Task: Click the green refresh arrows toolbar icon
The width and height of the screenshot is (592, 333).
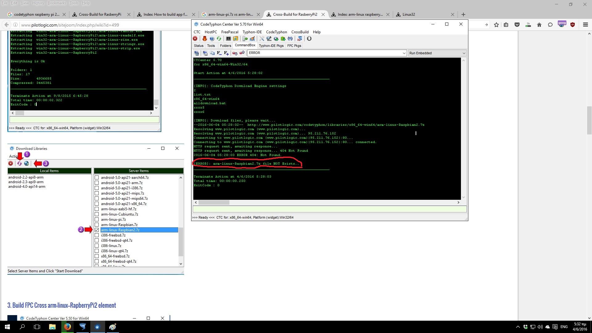Action: [219, 39]
